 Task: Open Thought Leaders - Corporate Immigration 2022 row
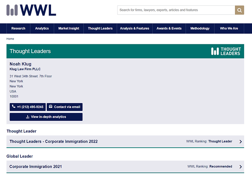pos(125,142)
